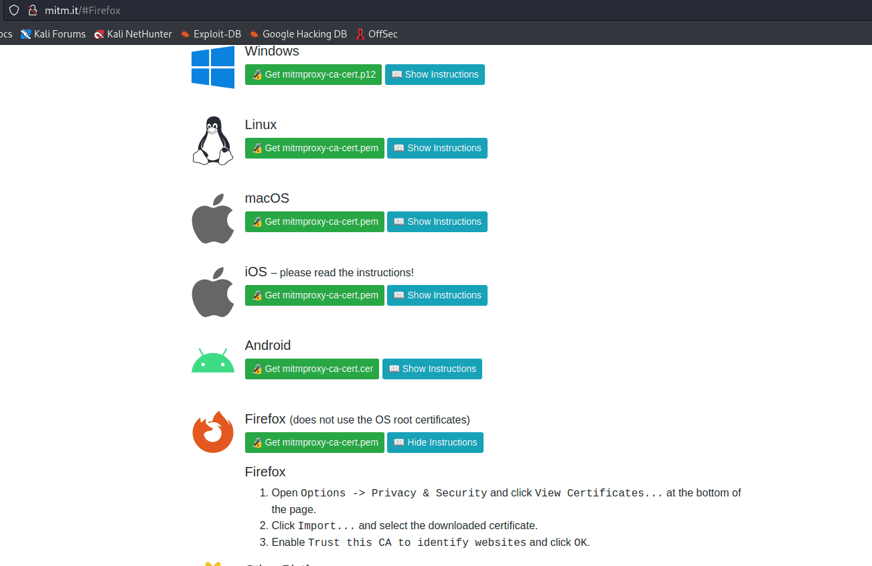Click the "Import..." instruction text

pos(327,526)
